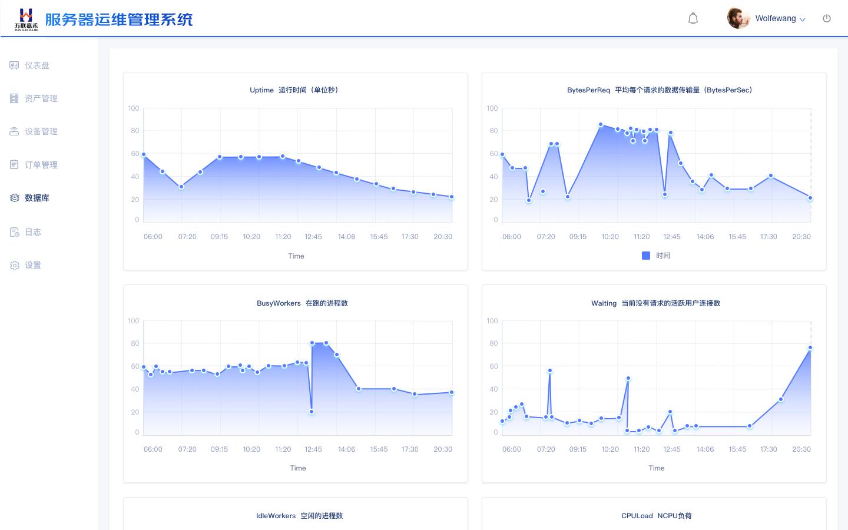
Task: Click the 设置 gear icon
Action: [15, 266]
